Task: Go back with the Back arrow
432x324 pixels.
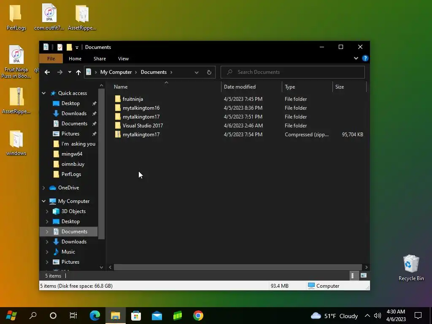Action: pos(47,72)
